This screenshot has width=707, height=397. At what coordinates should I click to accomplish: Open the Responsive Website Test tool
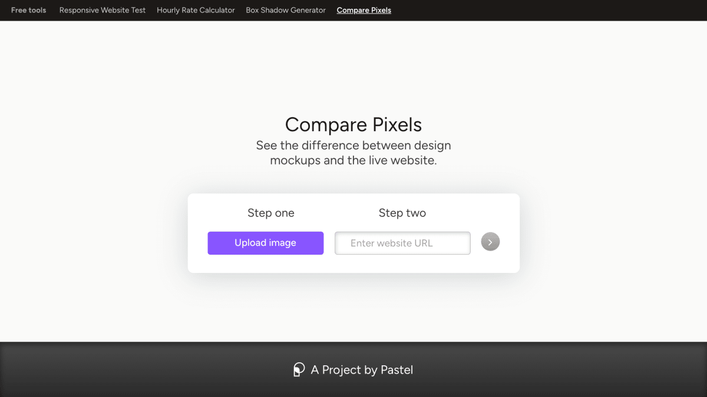tap(103, 10)
